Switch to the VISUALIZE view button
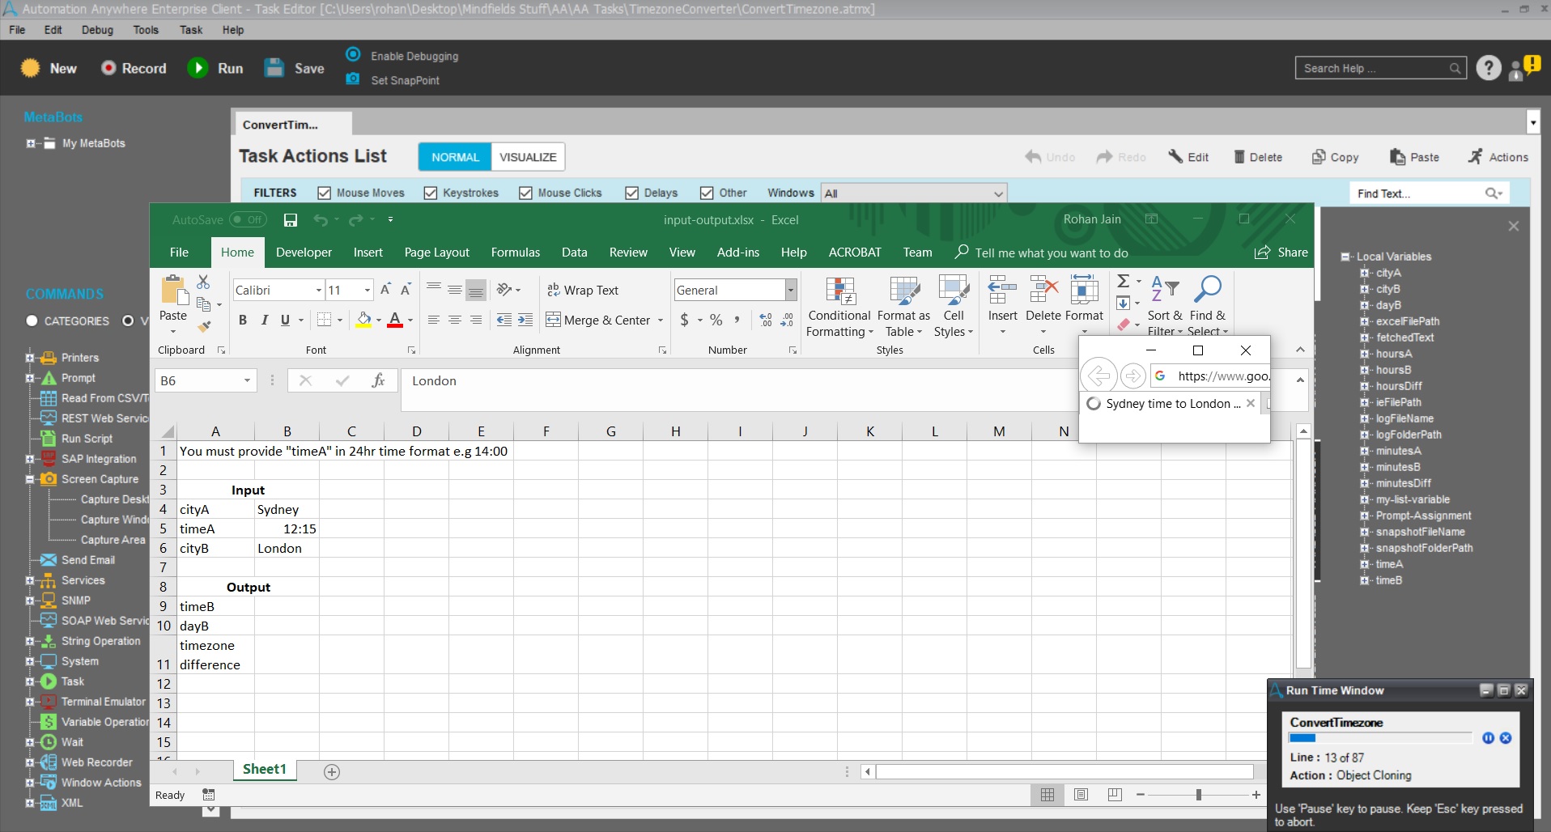This screenshot has width=1551, height=832. (x=528, y=157)
